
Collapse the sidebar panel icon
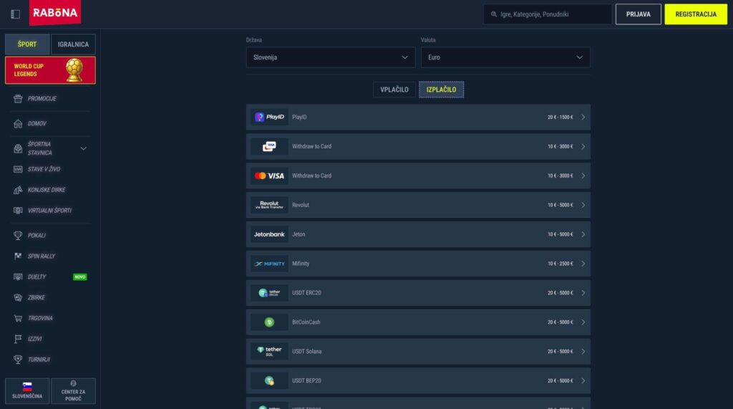[16, 14]
